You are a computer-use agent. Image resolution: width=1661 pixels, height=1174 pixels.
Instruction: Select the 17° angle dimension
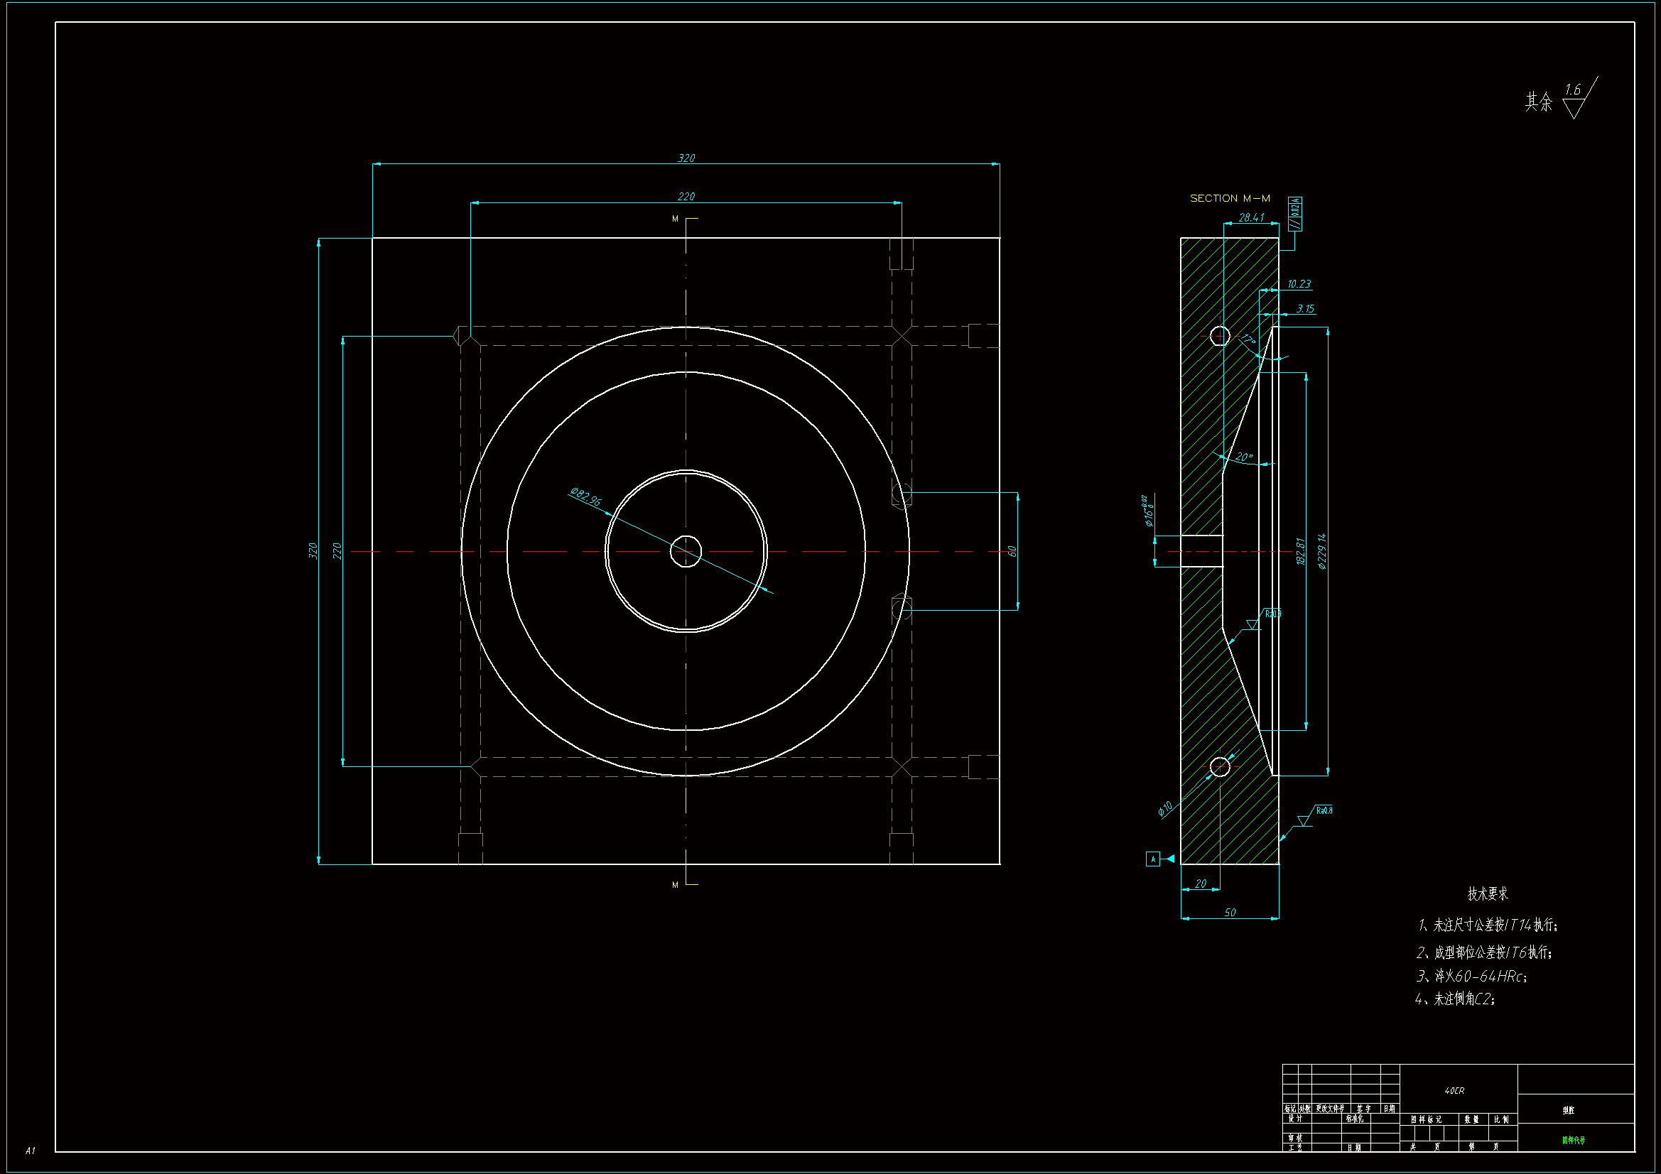tap(1249, 339)
